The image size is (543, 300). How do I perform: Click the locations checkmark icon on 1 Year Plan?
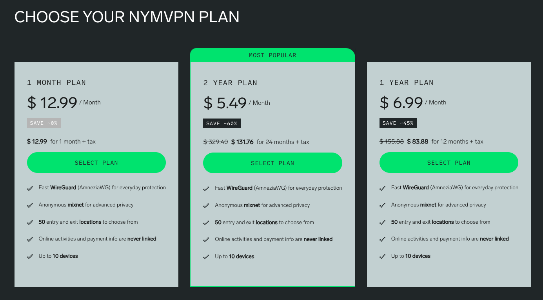pyautogui.click(x=383, y=222)
